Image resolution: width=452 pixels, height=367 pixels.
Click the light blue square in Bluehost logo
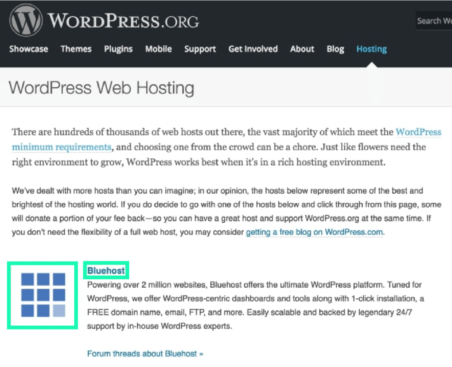coord(59,311)
